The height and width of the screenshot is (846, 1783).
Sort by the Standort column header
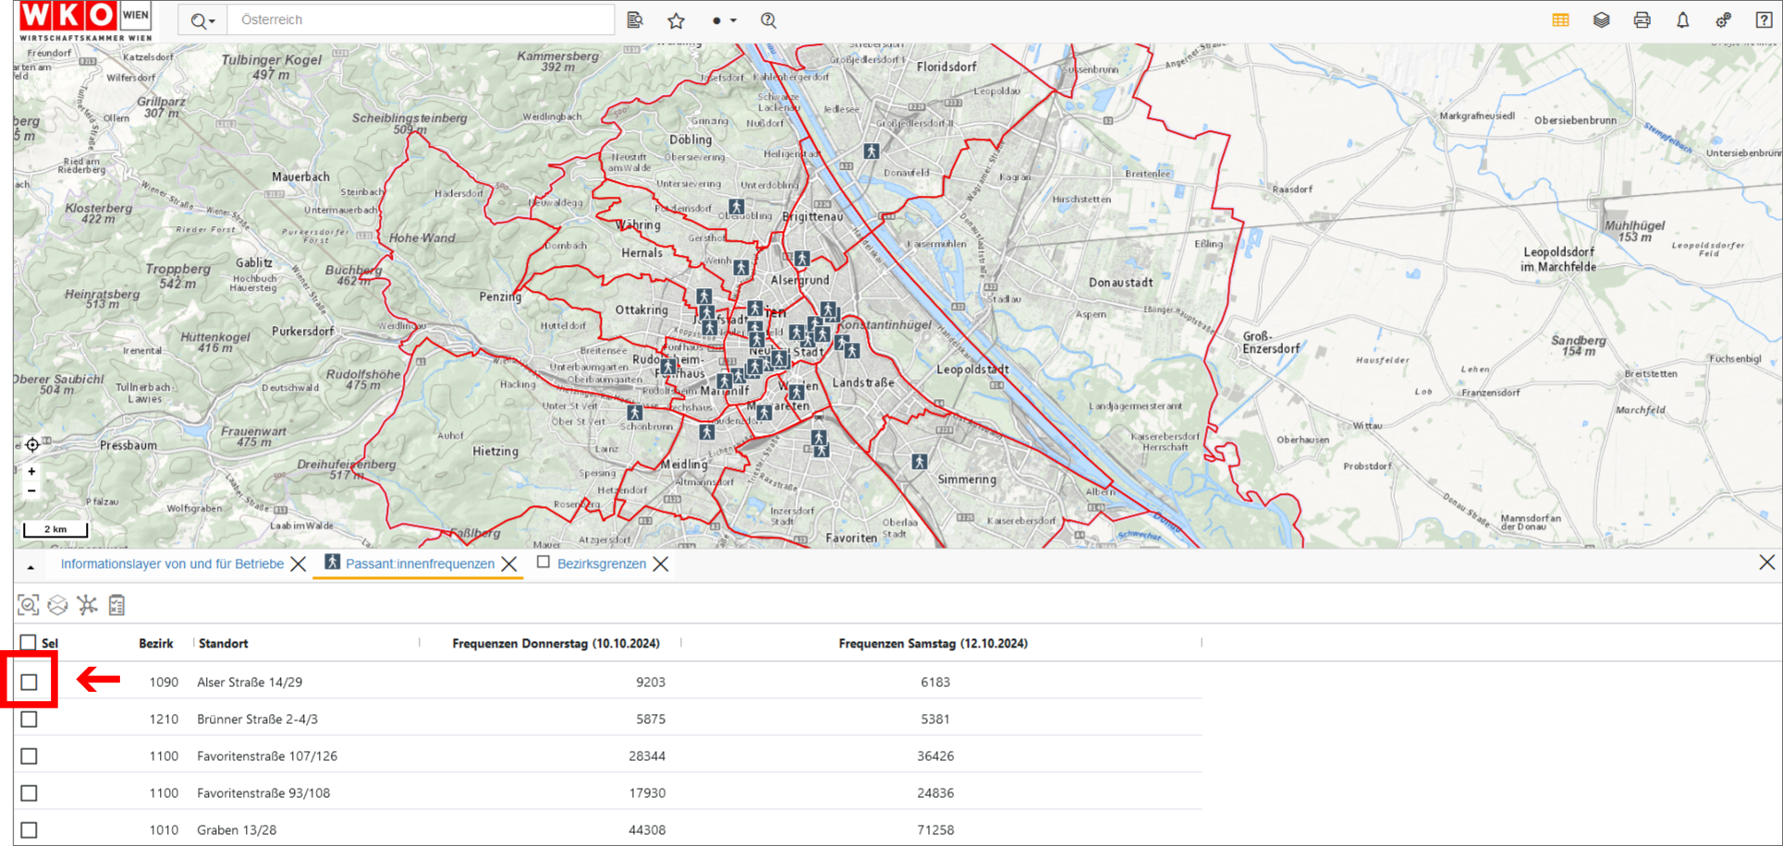click(x=224, y=643)
